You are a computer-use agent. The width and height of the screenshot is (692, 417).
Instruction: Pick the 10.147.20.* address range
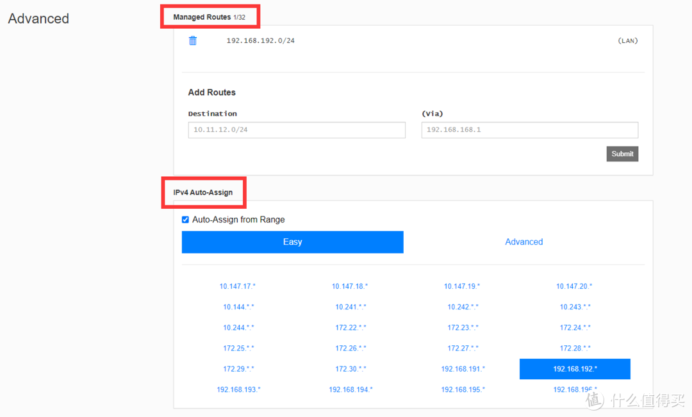point(574,287)
